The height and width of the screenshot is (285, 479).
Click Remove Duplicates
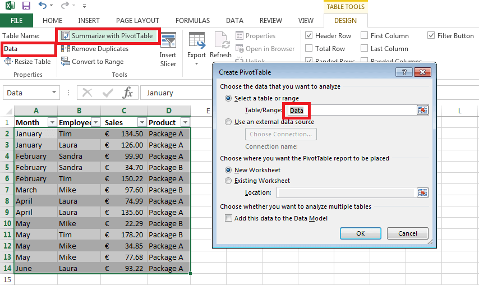coord(95,49)
